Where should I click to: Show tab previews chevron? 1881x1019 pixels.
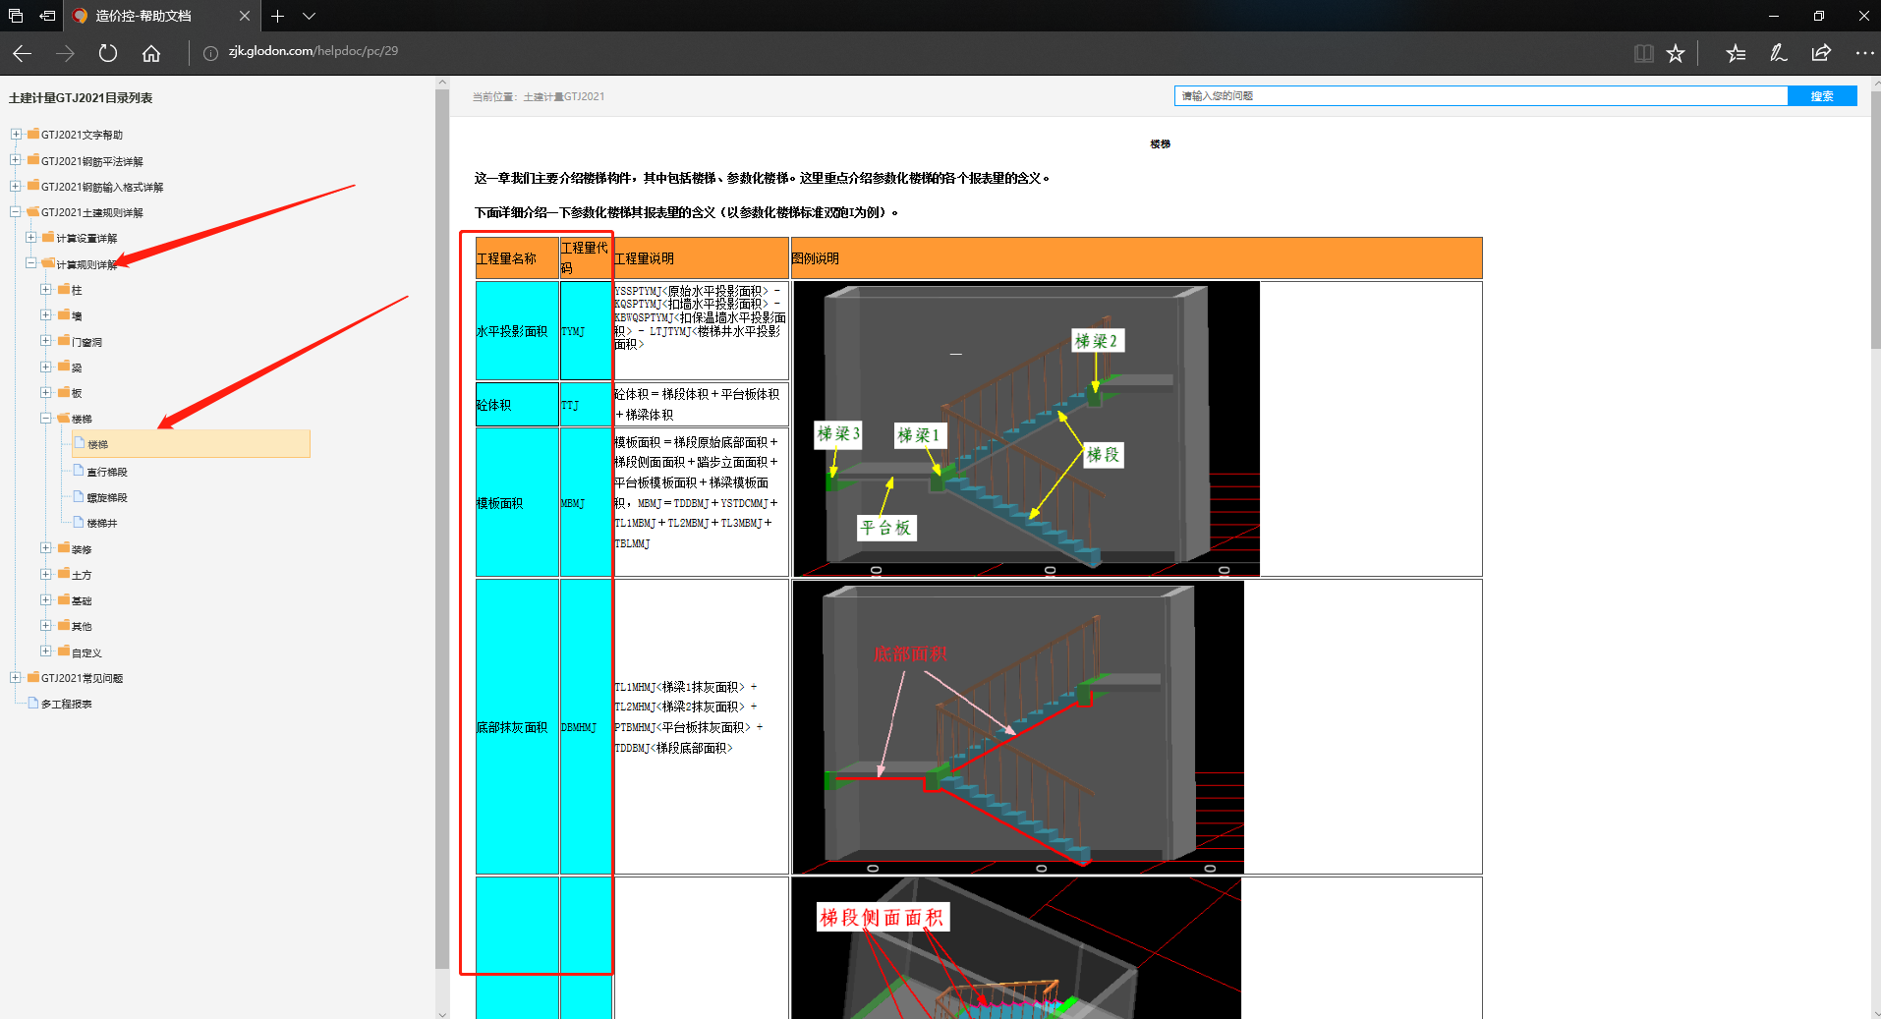pos(310,16)
